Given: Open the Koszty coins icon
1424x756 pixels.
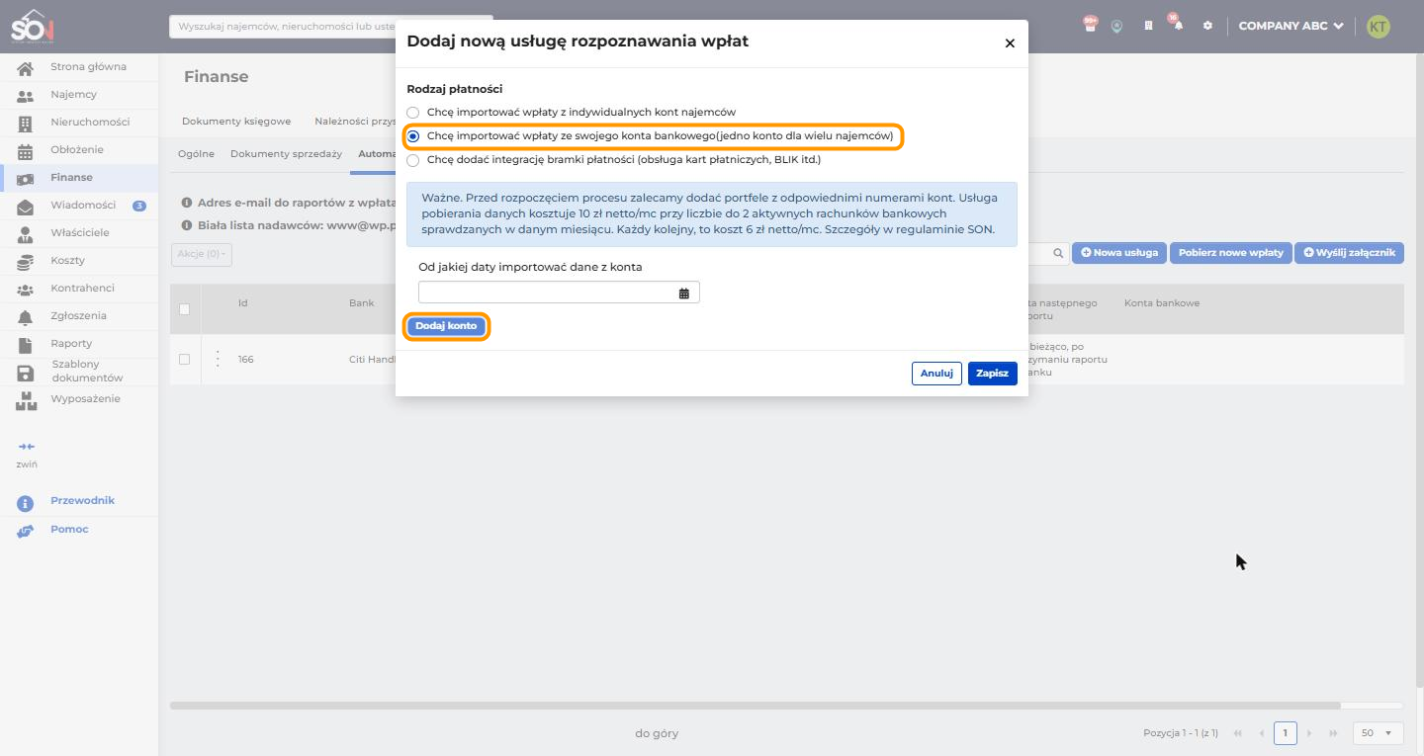Looking at the screenshot, I should pyautogui.click(x=26, y=261).
